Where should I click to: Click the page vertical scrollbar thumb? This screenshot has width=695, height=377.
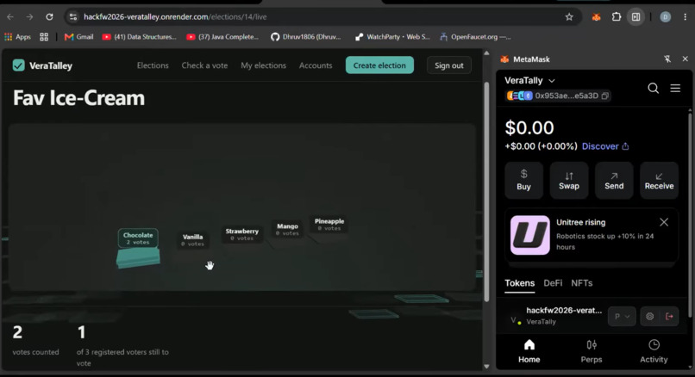tap(486, 190)
